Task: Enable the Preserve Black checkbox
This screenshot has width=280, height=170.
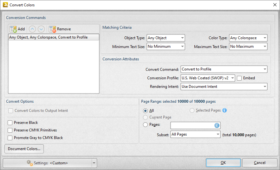Action: 10,123
